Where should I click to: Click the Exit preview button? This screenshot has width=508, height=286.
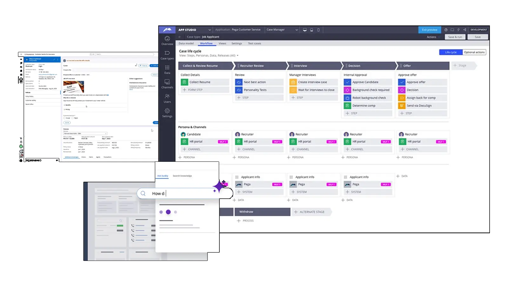pos(429,30)
